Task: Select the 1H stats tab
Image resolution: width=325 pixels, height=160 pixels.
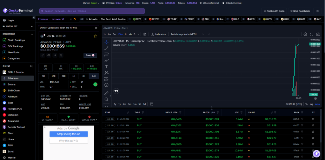Action: click(x=74, y=76)
